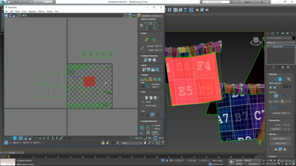
Task: Click Polygon selection mode in Selection rollout
Action: click(x=280, y=79)
